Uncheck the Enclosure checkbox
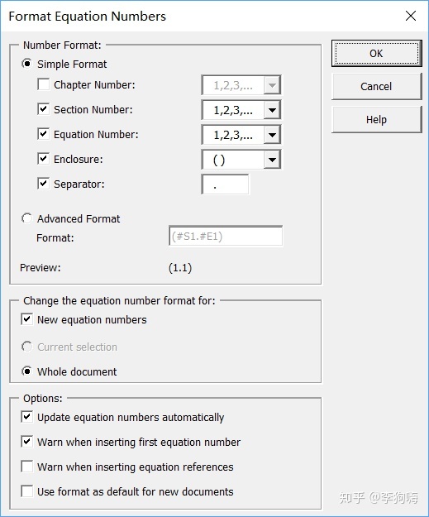Viewport: 429px width, 517px height. coord(44,159)
